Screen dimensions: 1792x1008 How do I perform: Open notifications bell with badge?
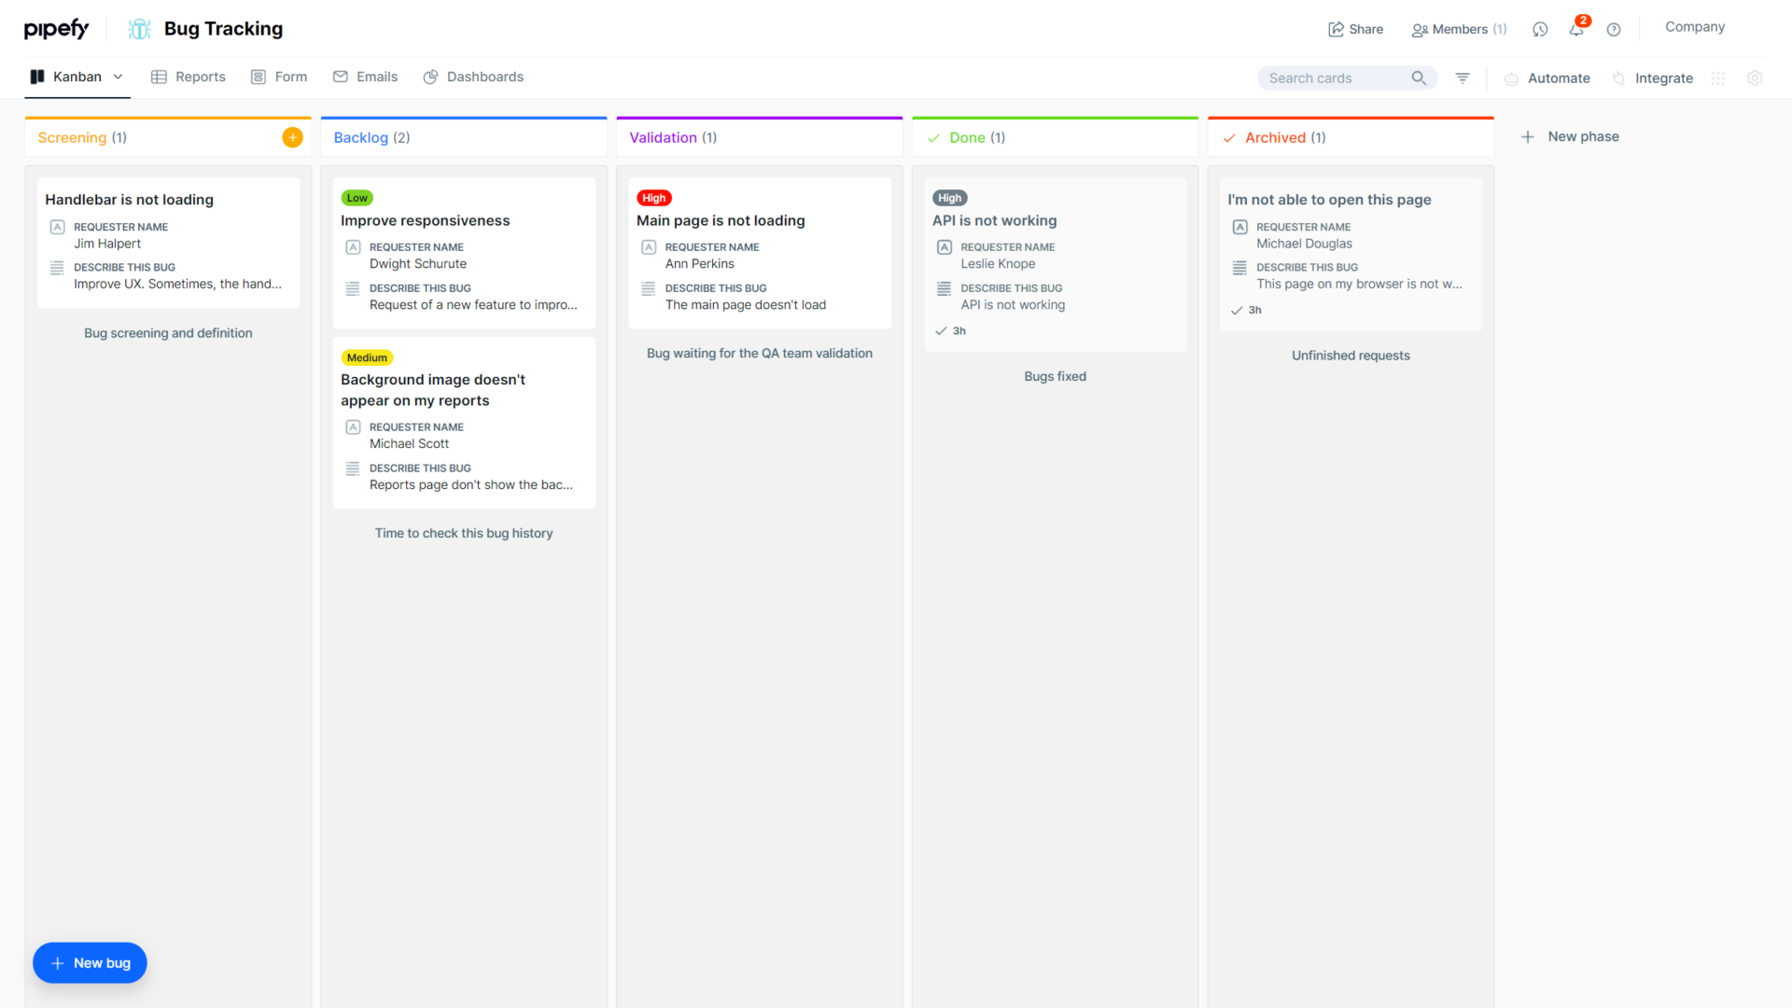pyautogui.click(x=1575, y=29)
